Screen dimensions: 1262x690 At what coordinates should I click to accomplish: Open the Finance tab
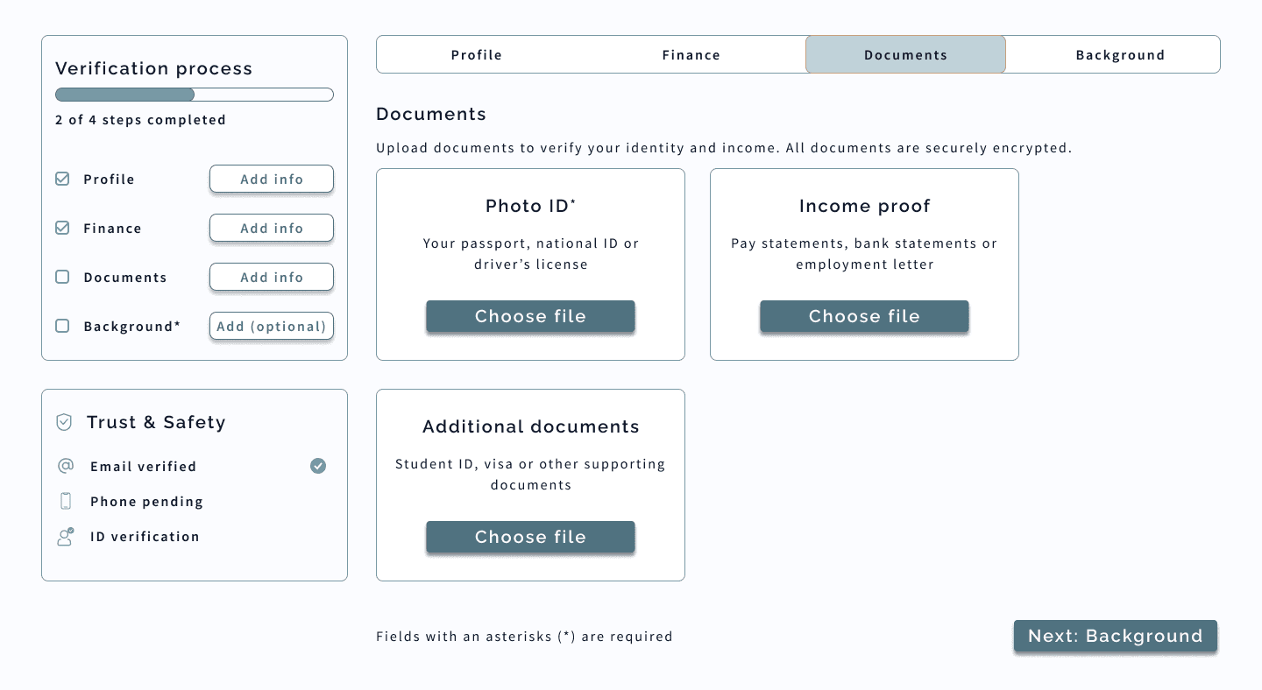coord(691,54)
